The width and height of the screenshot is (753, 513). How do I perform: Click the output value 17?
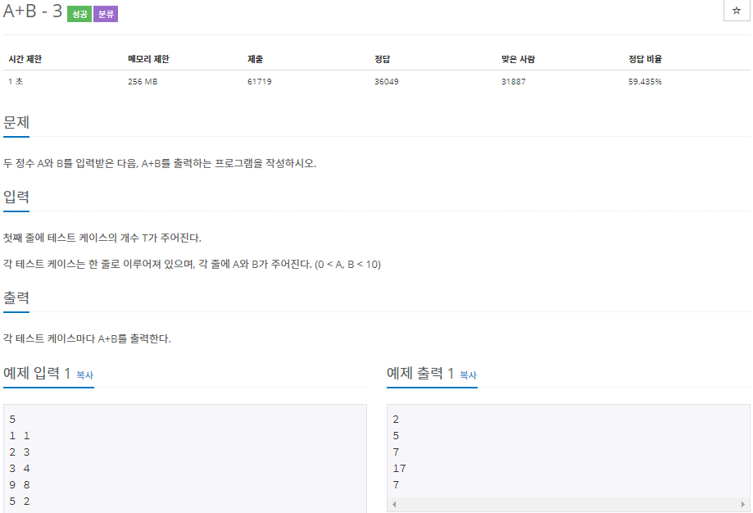(400, 468)
